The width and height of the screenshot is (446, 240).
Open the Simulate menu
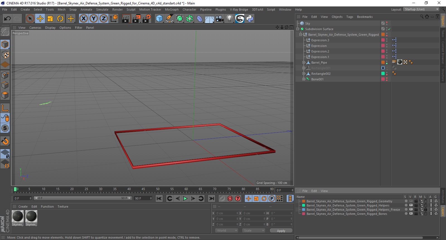tap(102, 9)
